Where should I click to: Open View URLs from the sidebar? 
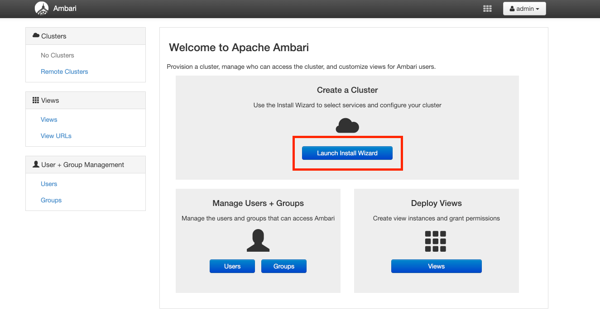pyautogui.click(x=56, y=135)
